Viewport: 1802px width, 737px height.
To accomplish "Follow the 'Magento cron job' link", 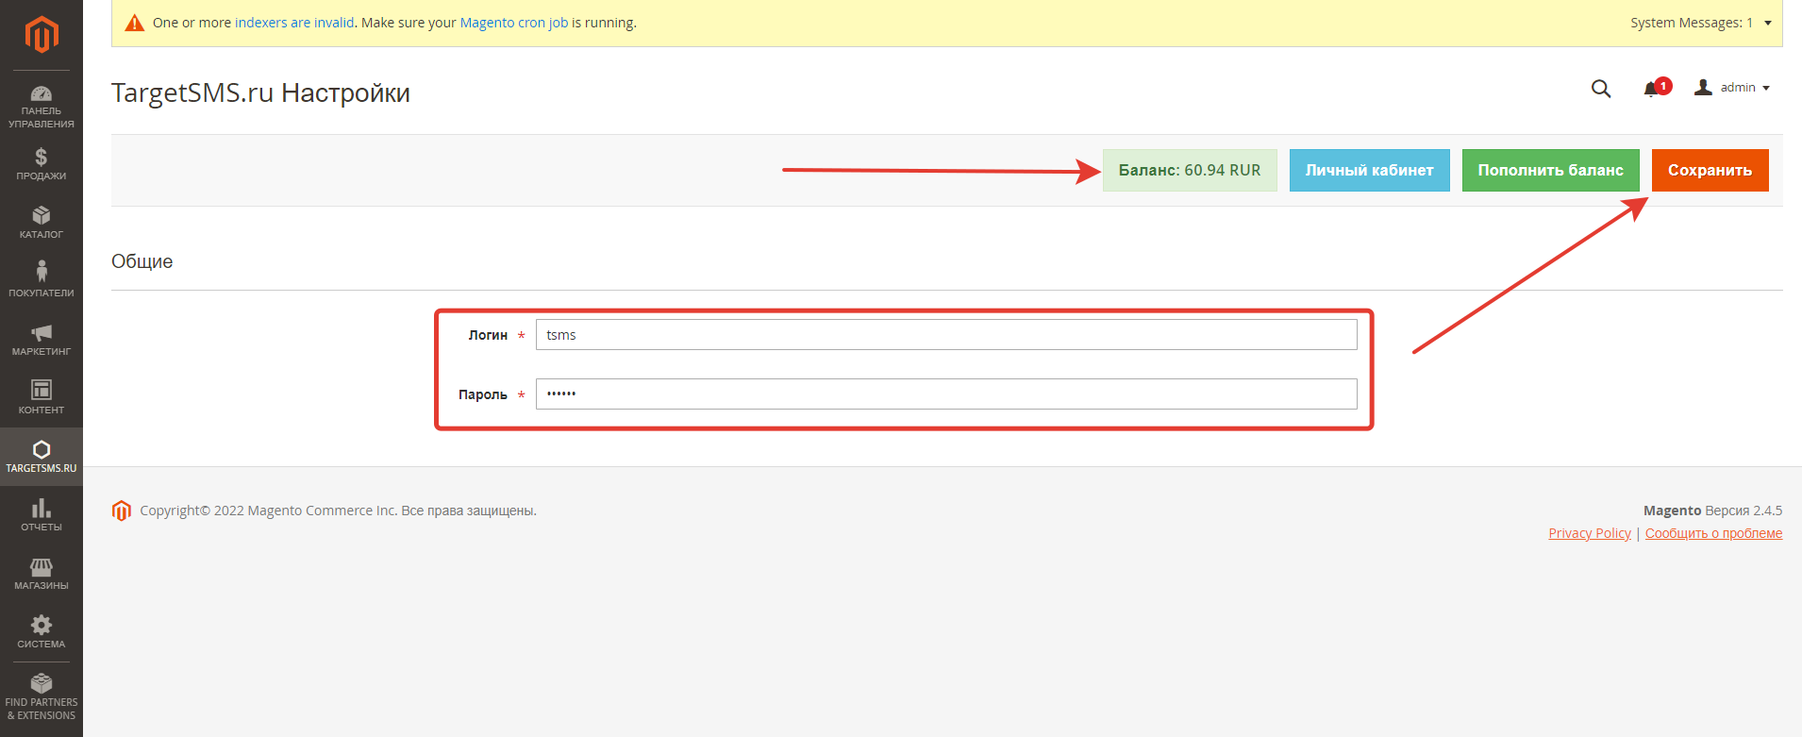I will tap(514, 23).
